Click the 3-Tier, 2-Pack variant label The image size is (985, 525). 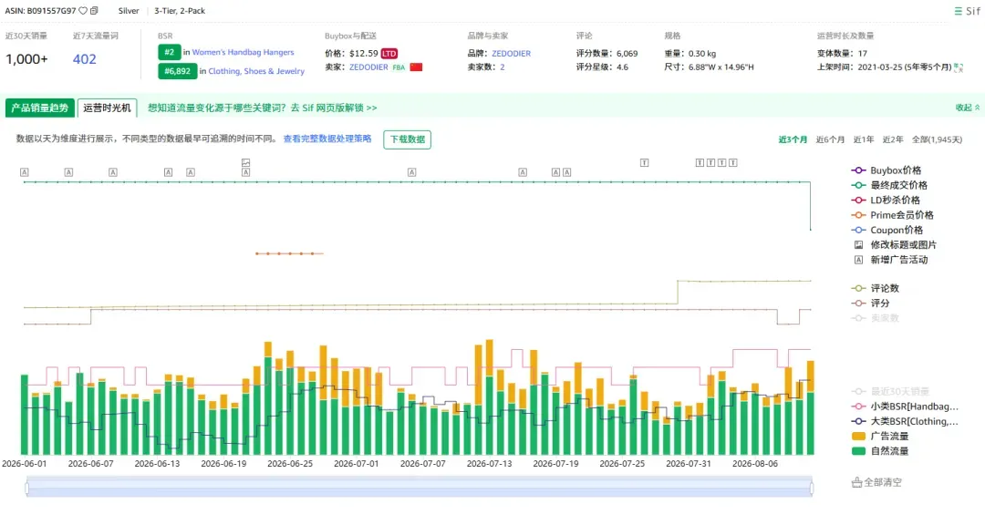(x=180, y=11)
